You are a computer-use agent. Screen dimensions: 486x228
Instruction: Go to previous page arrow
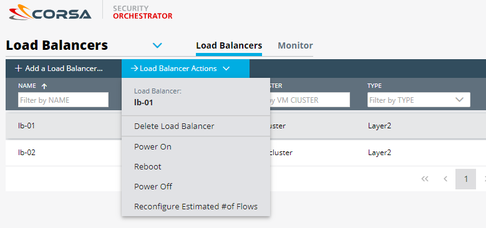[445, 179]
